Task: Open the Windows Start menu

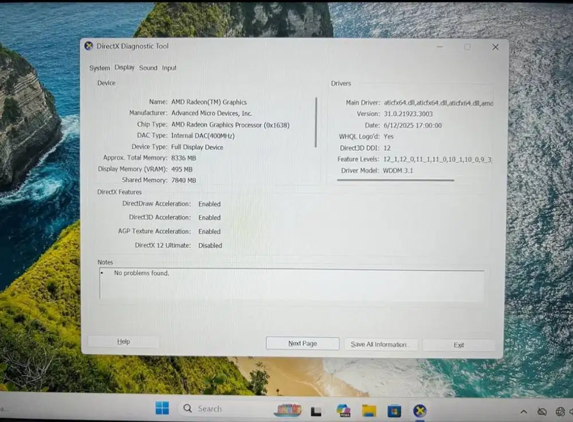Action: coord(162,408)
